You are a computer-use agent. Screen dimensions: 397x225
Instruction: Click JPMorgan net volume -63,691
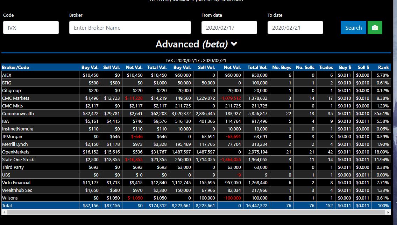(x=233, y=137)
